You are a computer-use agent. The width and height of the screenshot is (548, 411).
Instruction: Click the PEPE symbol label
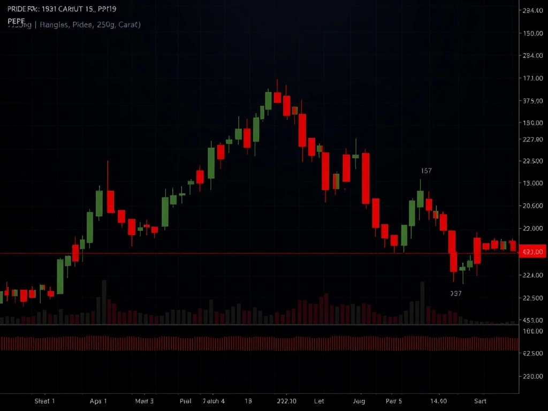coord(16,21)
